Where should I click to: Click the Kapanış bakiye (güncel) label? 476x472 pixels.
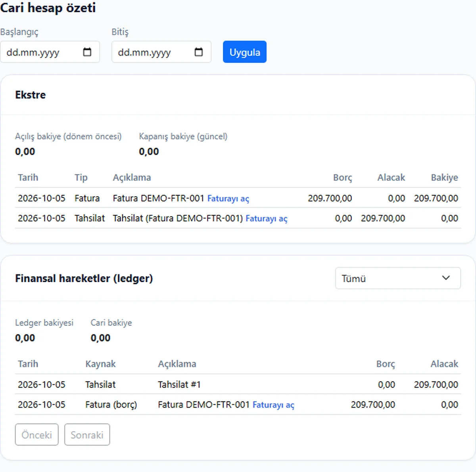(183, 136)
